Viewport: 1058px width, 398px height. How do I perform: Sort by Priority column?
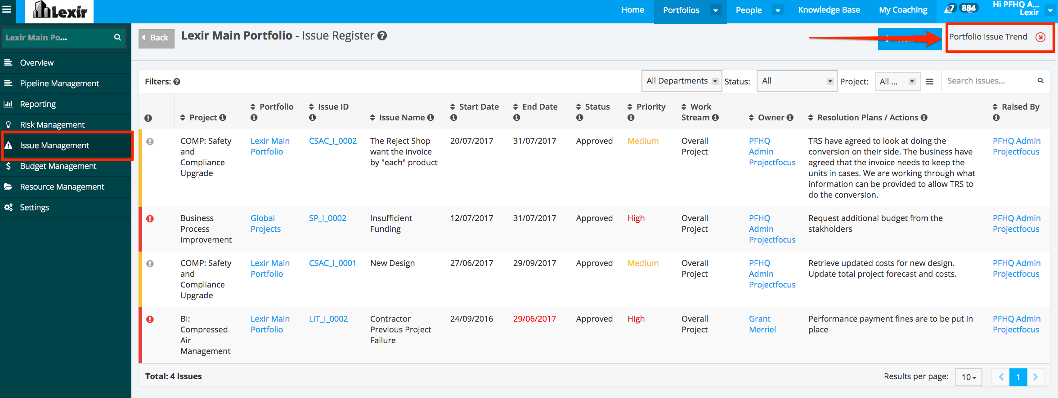(630, 107)
